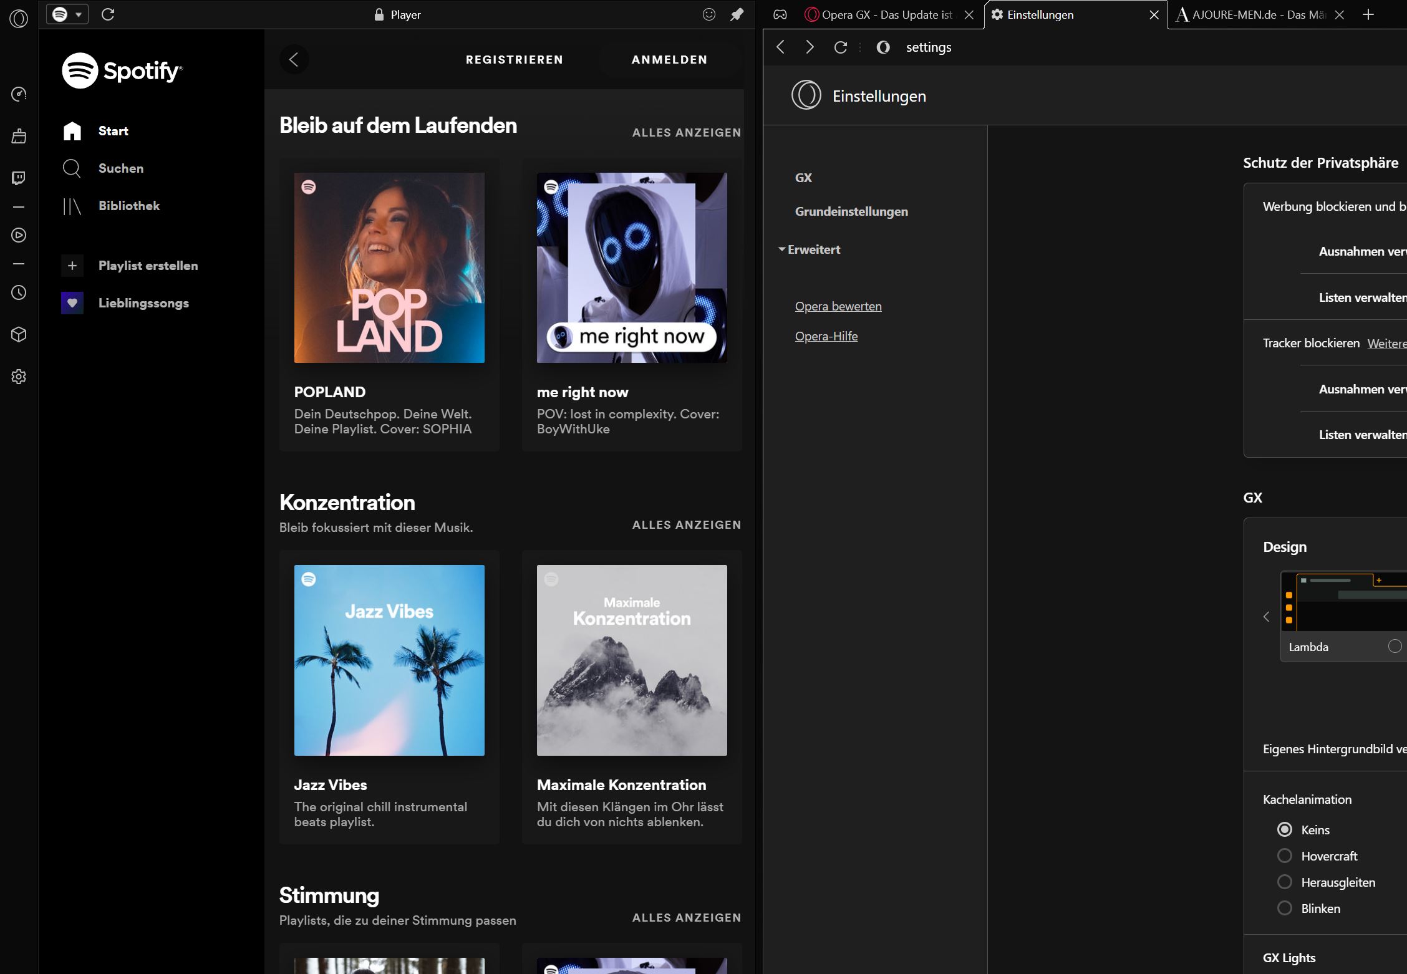Click the Lambda theme preview thumbnail

pos(1344,601)
